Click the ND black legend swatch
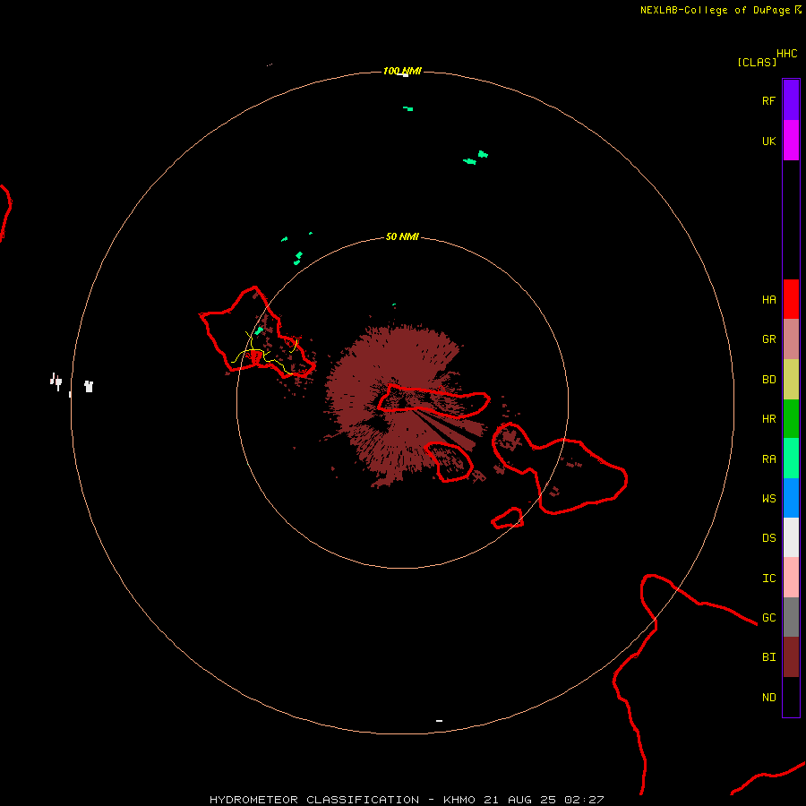Screen dimensions: 806x806 click(x=791, y=697)
